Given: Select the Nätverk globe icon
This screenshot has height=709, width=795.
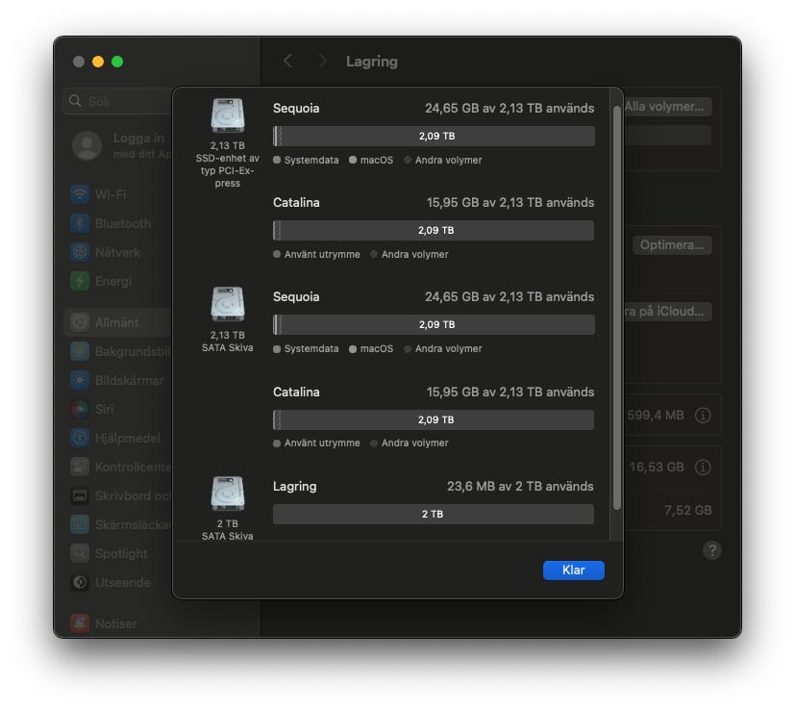Looking at the screenshot, I should click(81, 252).
